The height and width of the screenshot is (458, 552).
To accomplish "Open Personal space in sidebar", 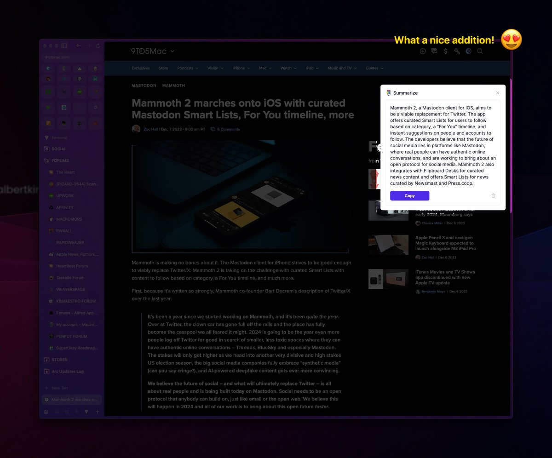I will [59, 137].
